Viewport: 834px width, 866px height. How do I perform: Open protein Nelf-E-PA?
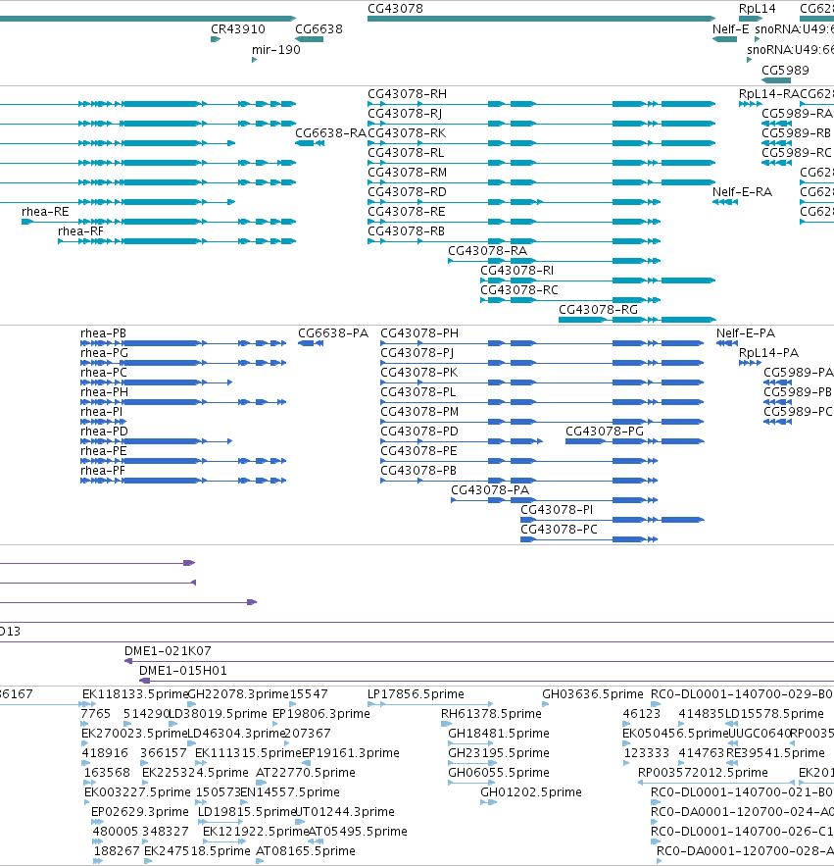click(746, 333)
